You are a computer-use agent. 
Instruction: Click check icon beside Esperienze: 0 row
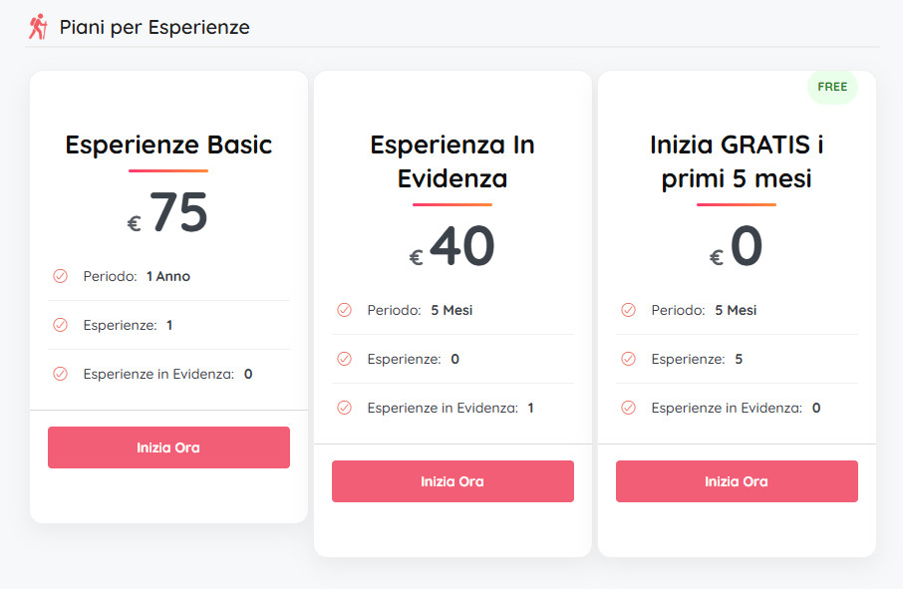[344, 359]
